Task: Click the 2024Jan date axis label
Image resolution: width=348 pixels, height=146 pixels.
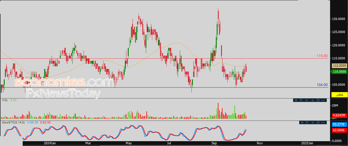Action: [50, 143]
